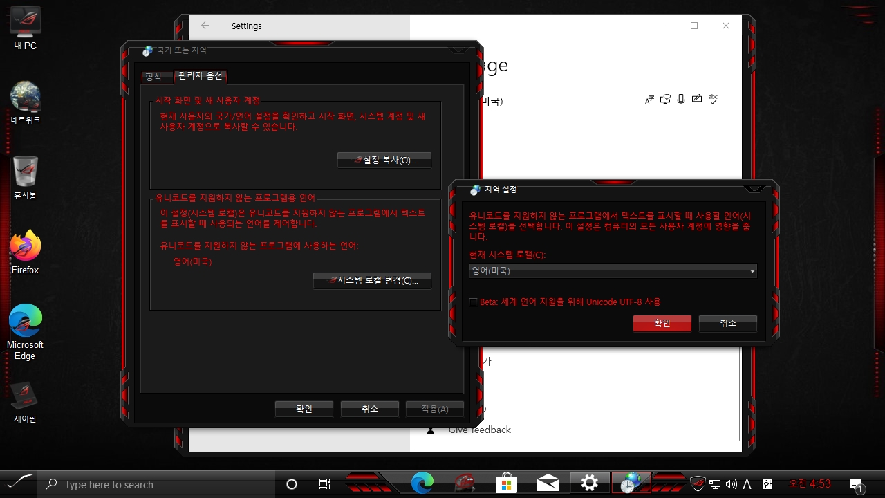The width and height of the screenshot is (885, 498).
Task: Open Mail from the taskbar
Action: (x=548, y=483)
